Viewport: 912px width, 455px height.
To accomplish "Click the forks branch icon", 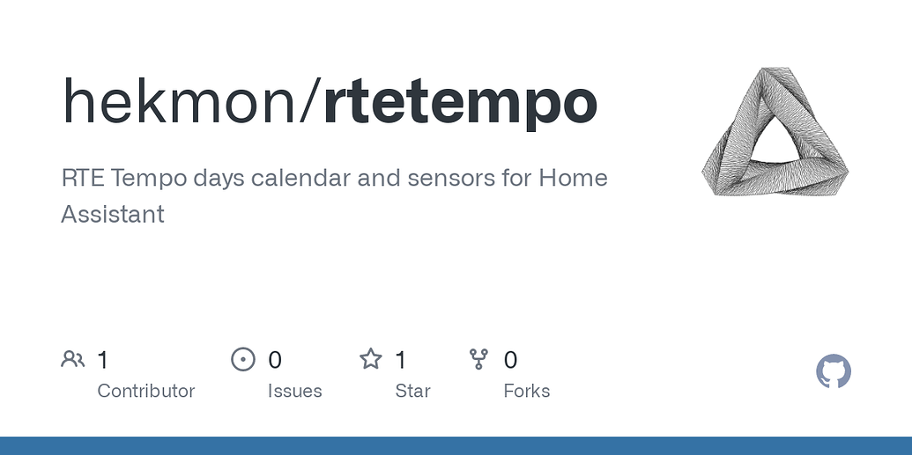I will click(478, 359).
